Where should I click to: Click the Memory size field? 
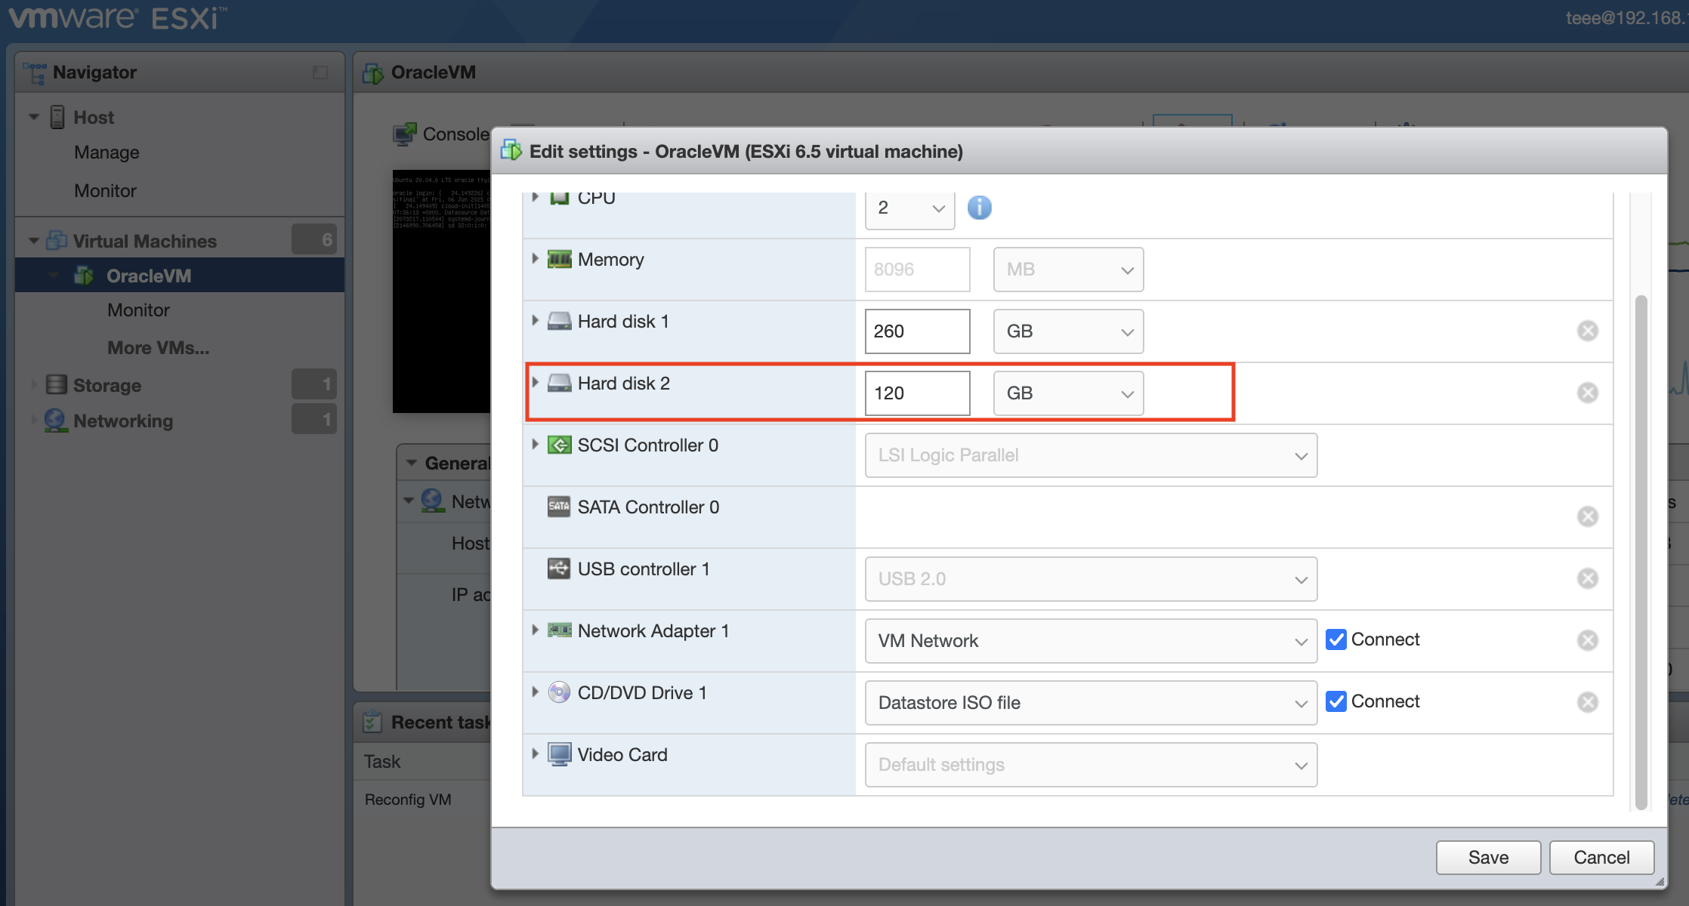tap(917, 269)
